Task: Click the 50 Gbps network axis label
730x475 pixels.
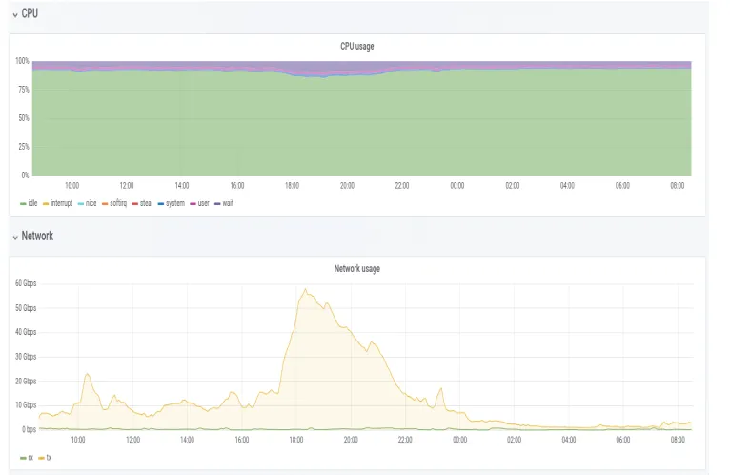Action: pyautogui.click(x=26, y=308)
